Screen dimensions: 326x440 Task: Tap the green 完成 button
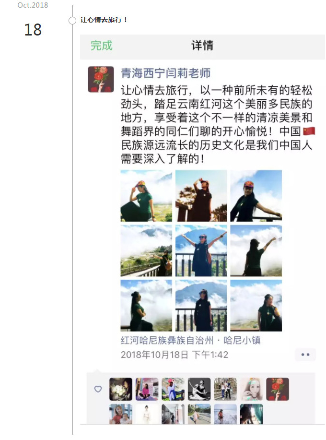(x=102, y=46)
